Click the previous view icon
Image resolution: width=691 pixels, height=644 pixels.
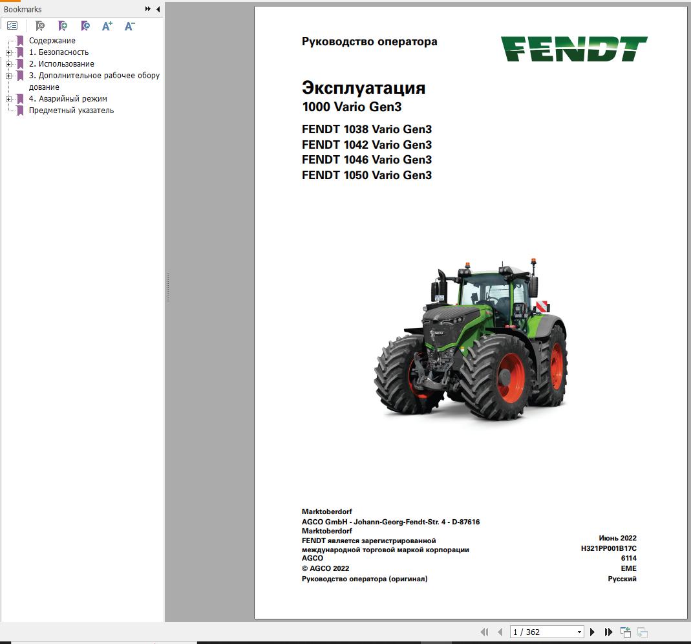[x=626, y=632]
